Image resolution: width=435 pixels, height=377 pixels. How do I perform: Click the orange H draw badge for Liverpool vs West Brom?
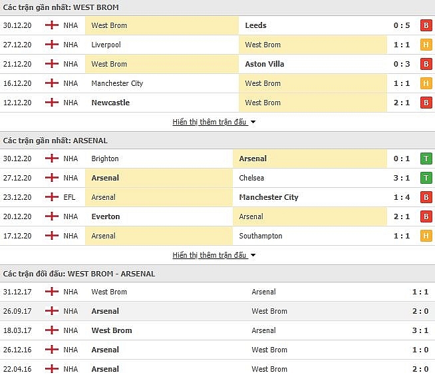(426, 45)
